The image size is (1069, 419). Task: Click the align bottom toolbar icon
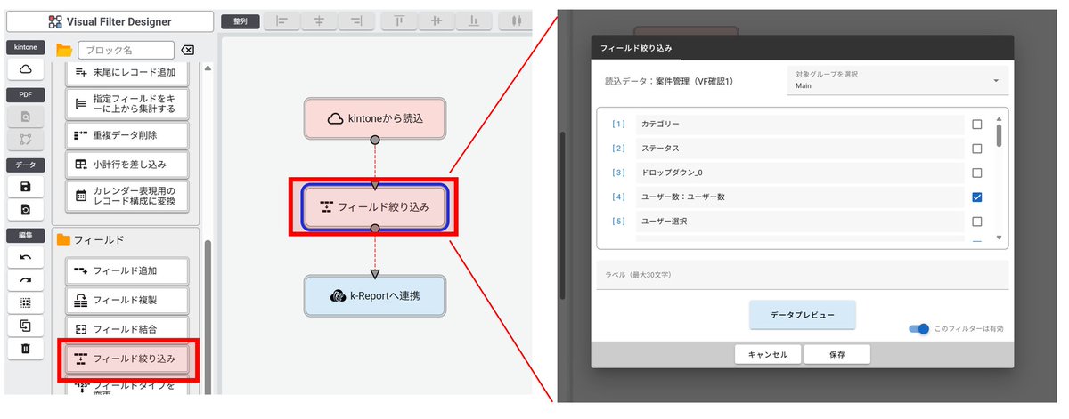click(x=476, y=20)
